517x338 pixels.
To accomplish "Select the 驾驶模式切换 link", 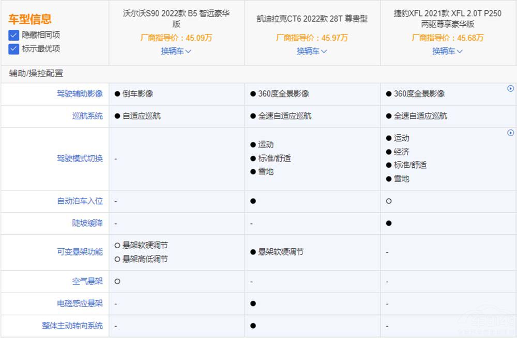I will pyautogui.click(x=80, y=158).
